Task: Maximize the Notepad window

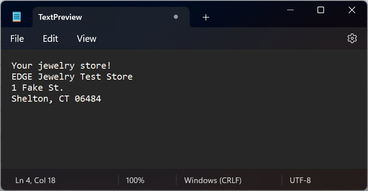Action: coord(321,10)
